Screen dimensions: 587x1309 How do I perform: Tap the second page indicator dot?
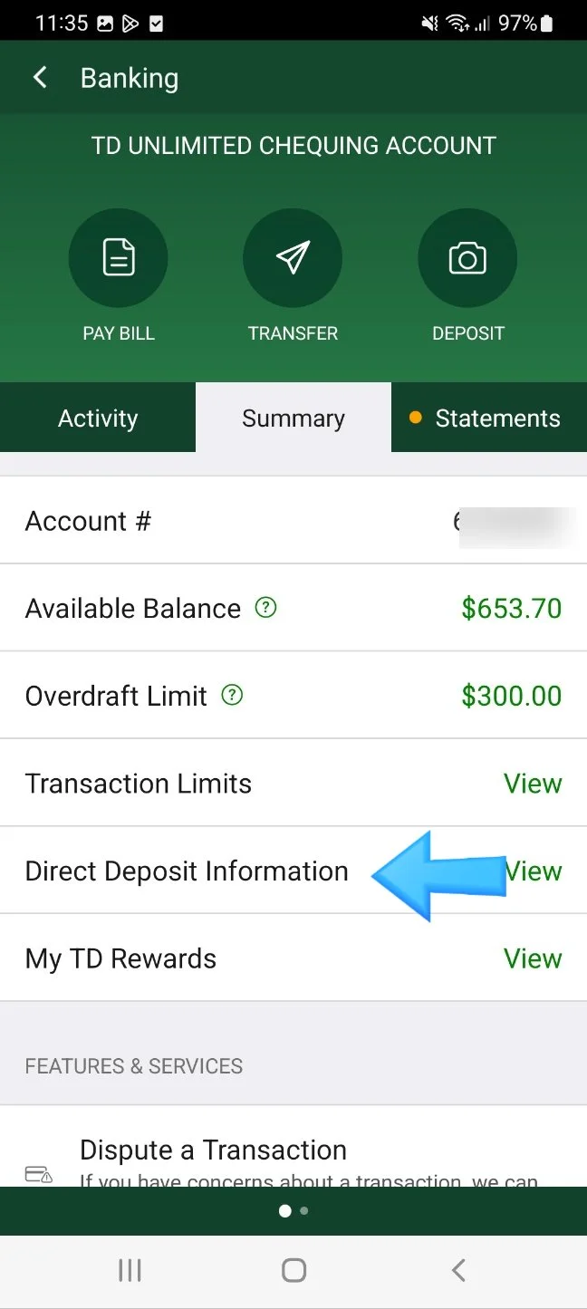pos(304,1210)
